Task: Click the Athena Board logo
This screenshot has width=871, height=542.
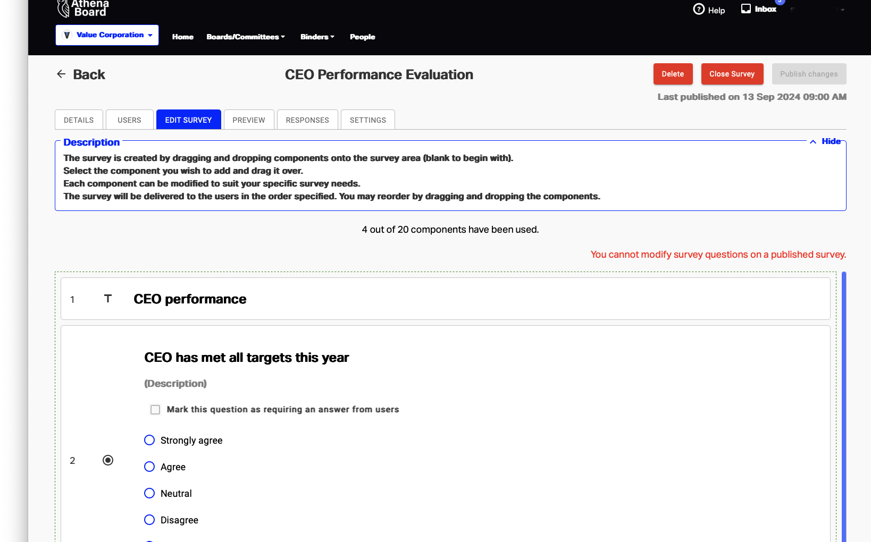Action: coord(82,9)
